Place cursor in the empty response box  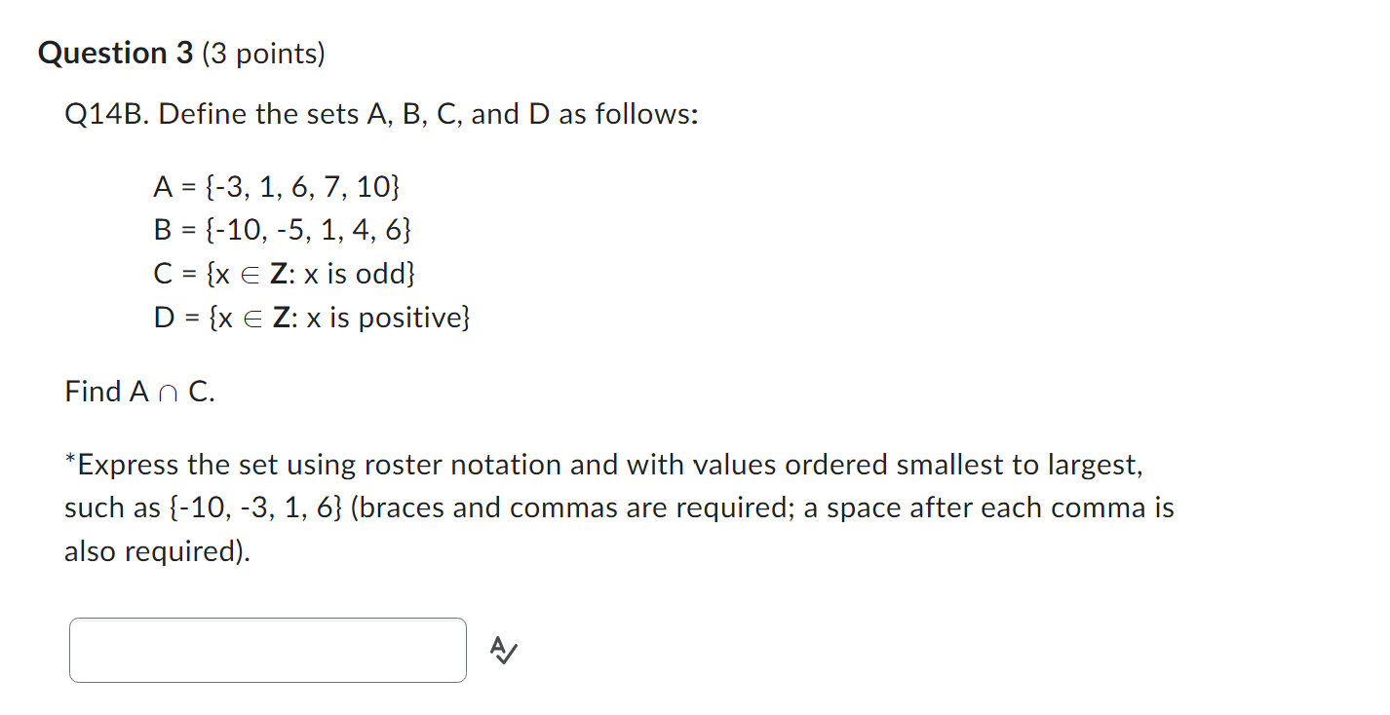(267, 650)
